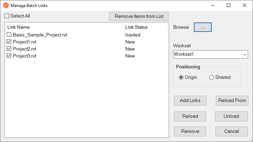Open the Workset dropdown list

point(245,55)
